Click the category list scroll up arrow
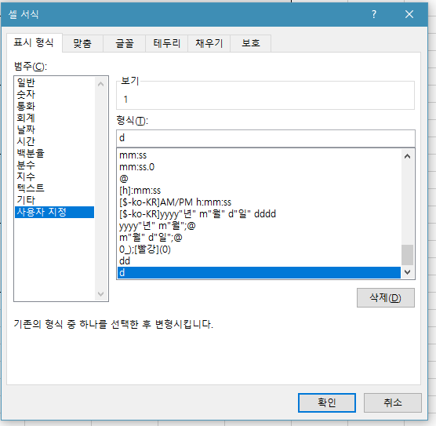This screenshot has height=426, width=436. pos(101,84)
